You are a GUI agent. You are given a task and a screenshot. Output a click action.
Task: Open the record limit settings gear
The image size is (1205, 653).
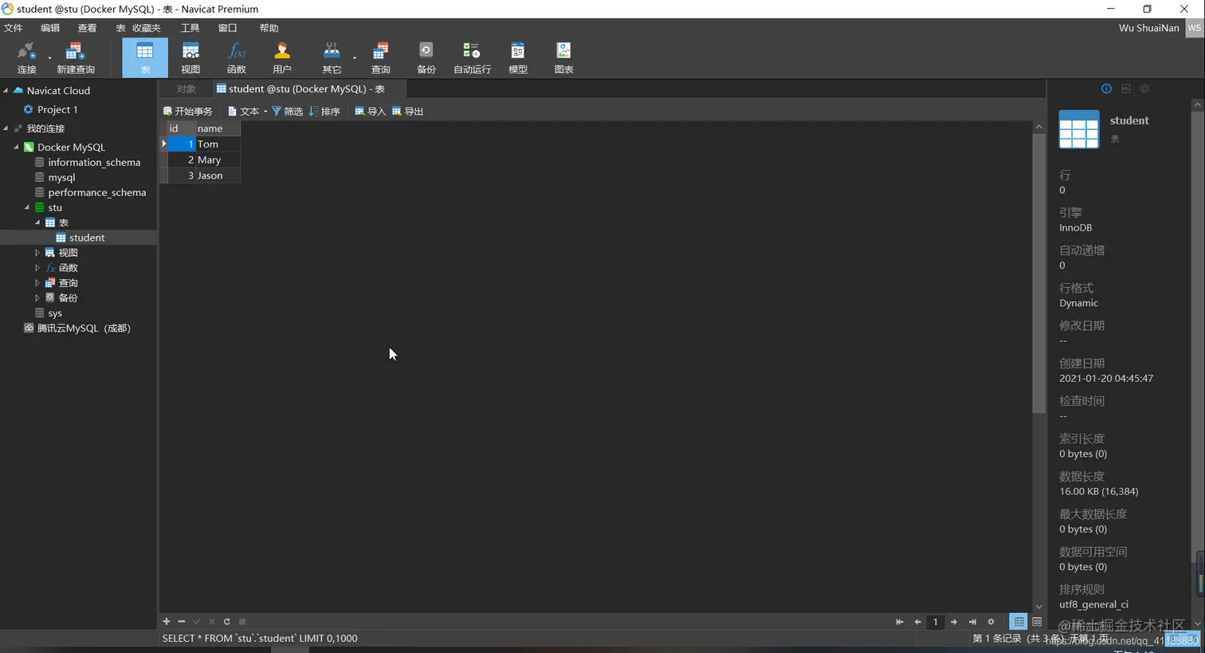click(991, 622)
